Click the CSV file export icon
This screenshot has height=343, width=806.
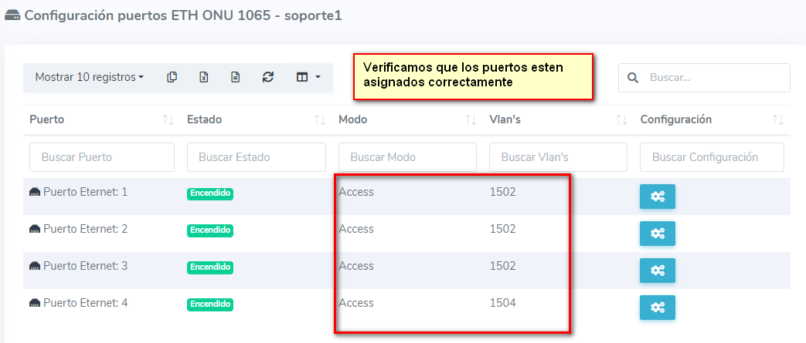[x=236, y=77]
